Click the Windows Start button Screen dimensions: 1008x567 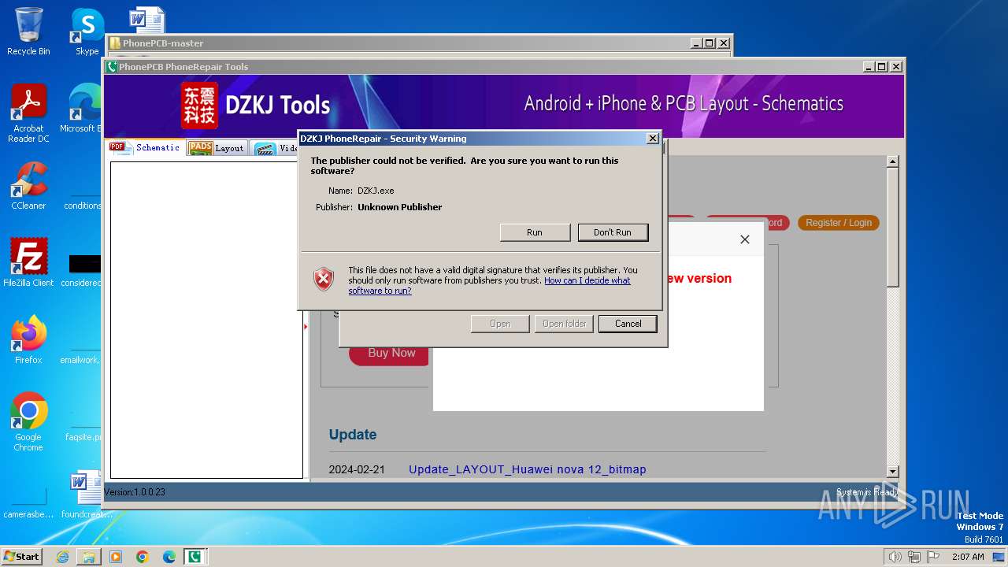pyautogui.click(x=22, y=557)
